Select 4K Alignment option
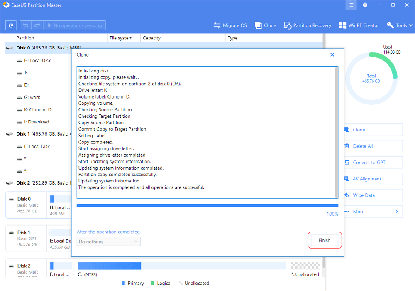This screenshot has height=291, width=415. (x=373, y=179)
